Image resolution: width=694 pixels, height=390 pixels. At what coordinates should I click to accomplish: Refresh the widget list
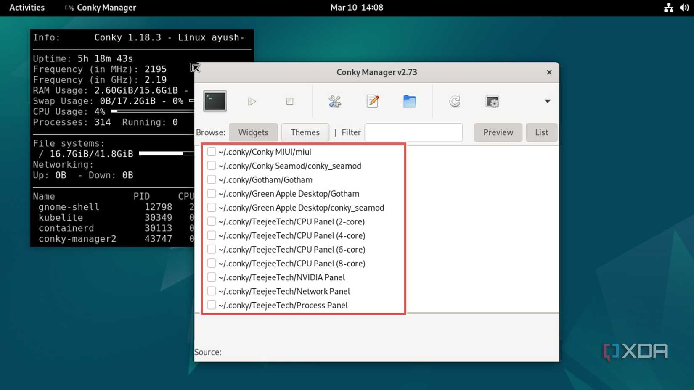(x=455, y=101)
